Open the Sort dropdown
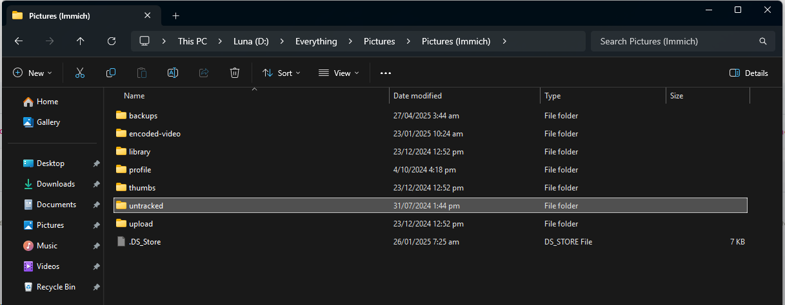 281,73
